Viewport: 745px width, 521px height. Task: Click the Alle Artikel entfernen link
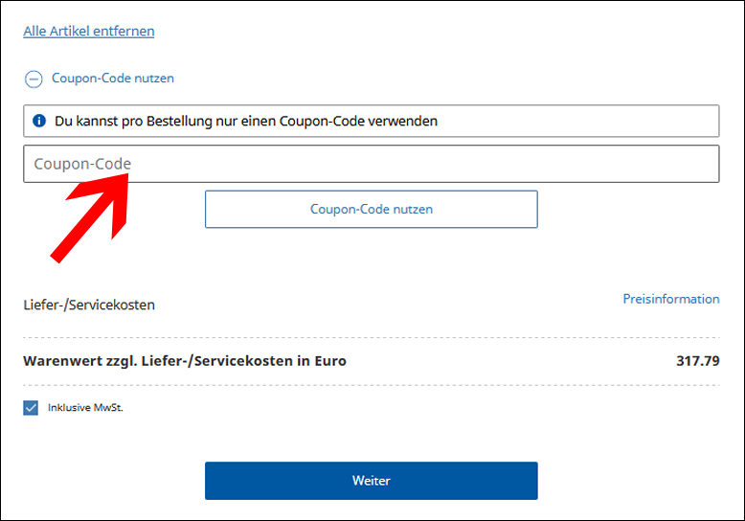[89, 32]
